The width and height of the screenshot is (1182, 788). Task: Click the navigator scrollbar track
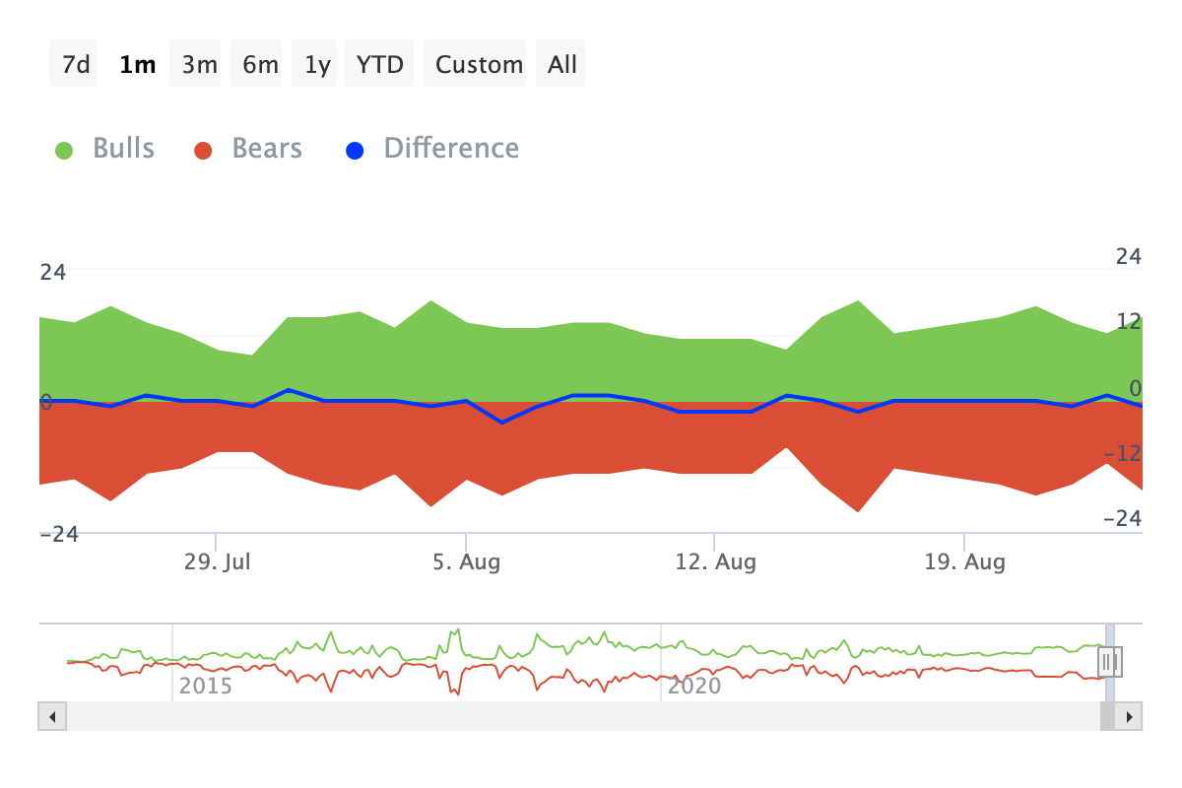581,716
